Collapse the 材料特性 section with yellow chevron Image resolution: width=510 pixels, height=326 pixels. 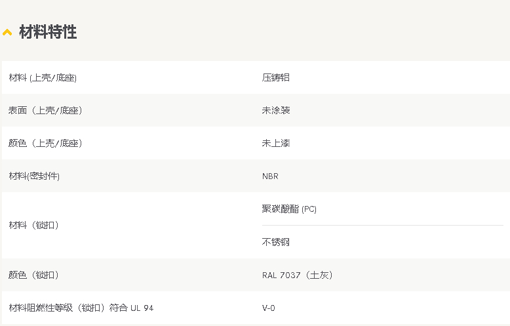click(7, 32)
